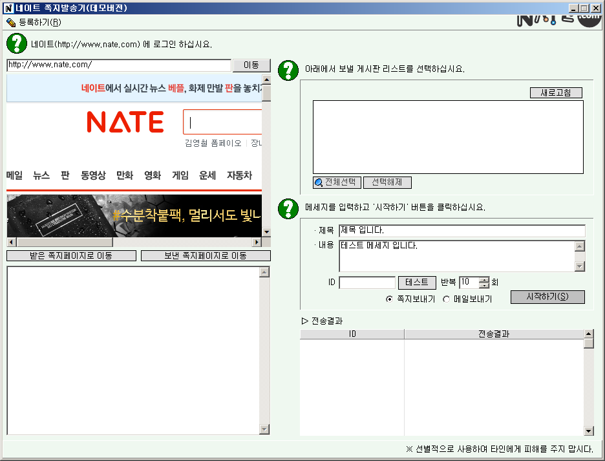605x461 pixels.
Task: Click the 새로고침 refresh button
Action: pyautogui.click(x=555, y=92)
